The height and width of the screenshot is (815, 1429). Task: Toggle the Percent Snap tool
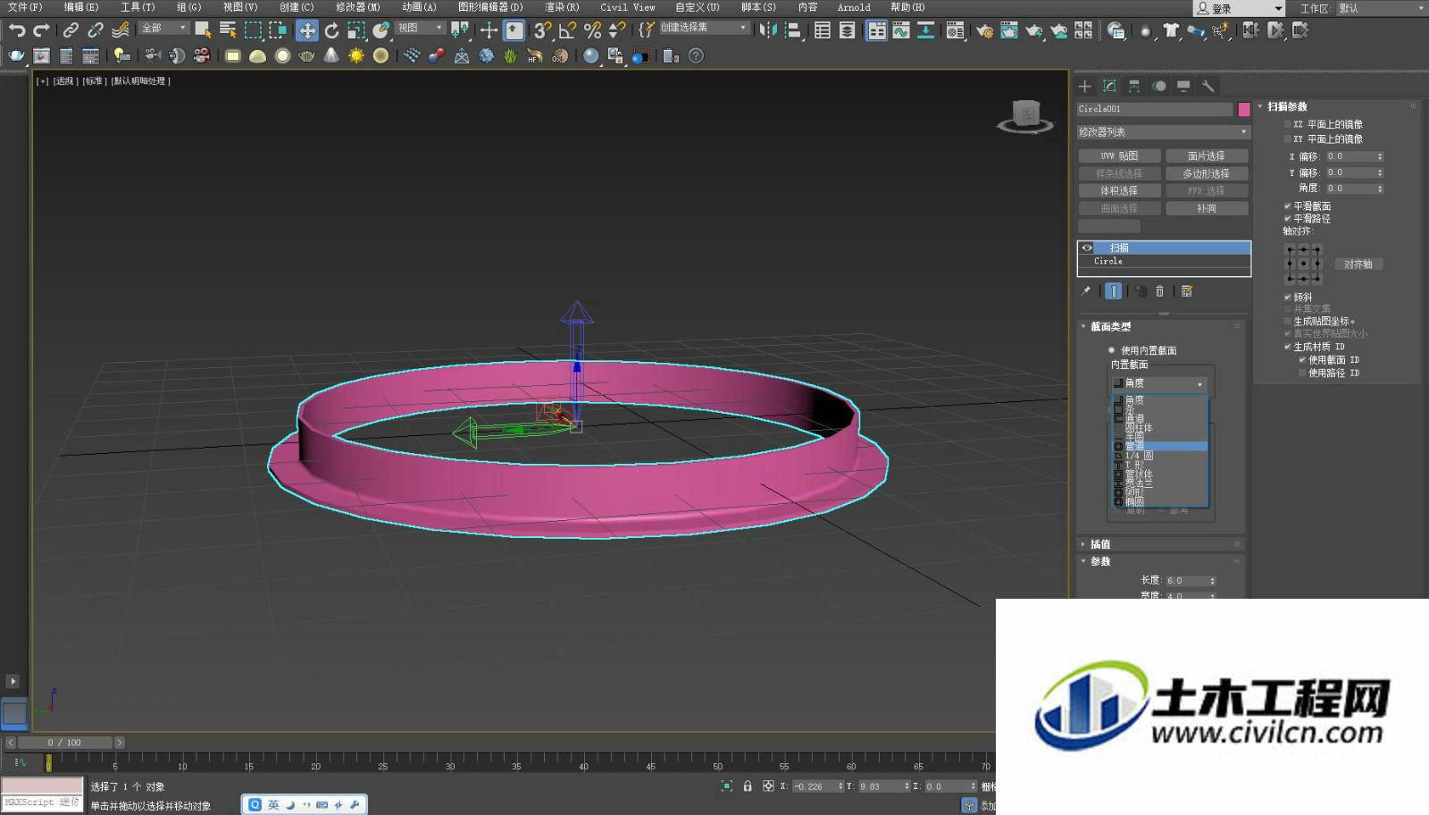[592, 30]
